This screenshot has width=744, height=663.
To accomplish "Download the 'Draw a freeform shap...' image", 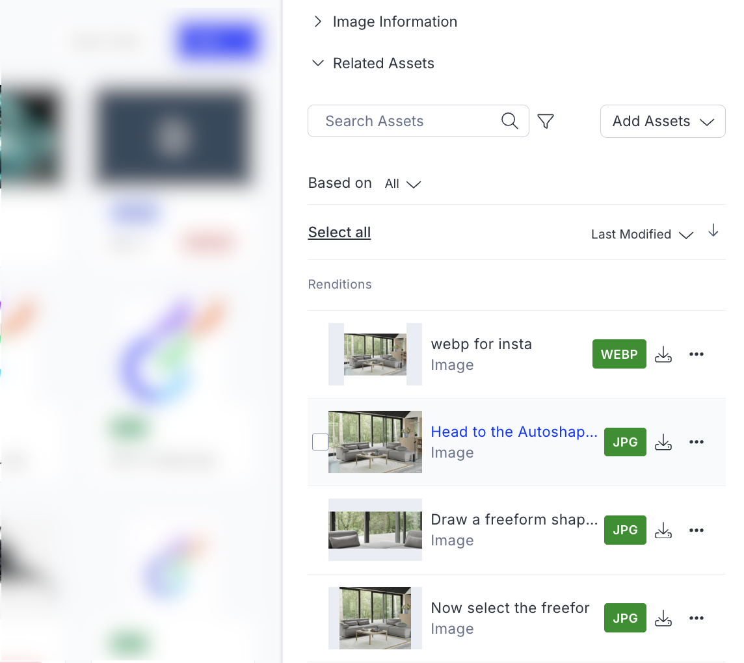I will 663,530.
